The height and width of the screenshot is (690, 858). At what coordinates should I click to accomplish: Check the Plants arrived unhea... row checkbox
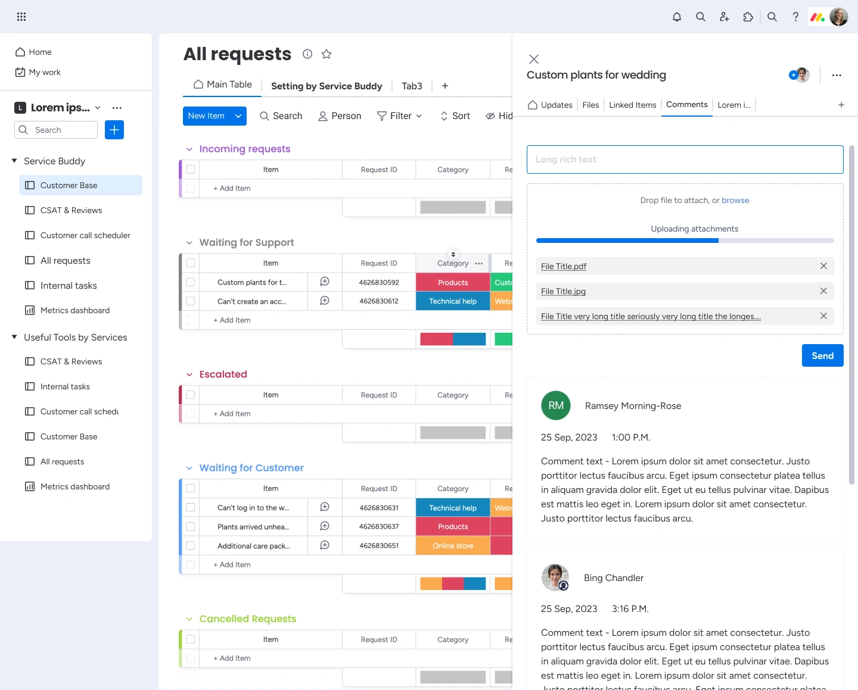[x=191, y=527]
